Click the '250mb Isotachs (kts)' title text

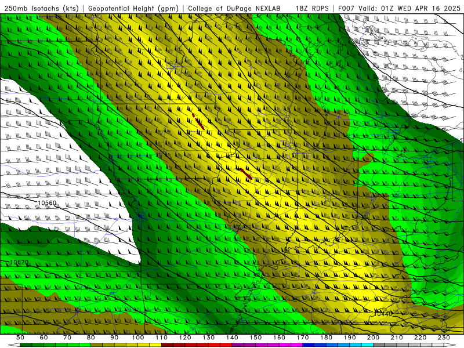tap(41, 9)
